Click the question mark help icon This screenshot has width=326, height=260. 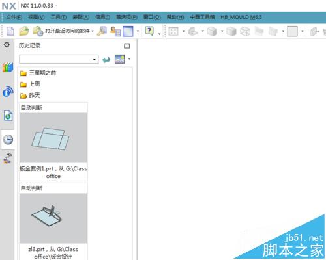pos(149,31)
